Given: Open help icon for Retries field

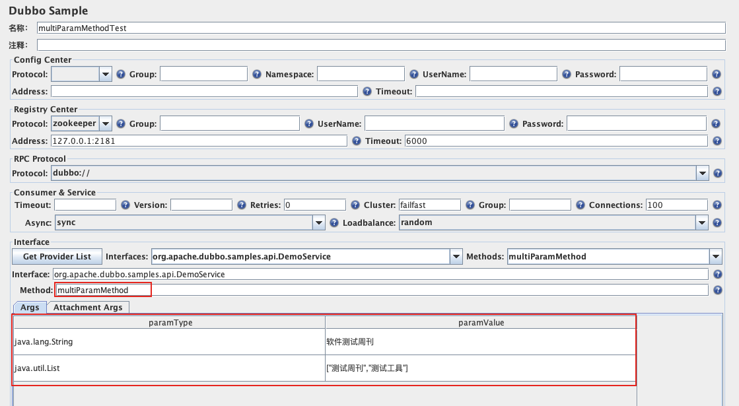Looking at the screenshot, I should click(355, 205).
